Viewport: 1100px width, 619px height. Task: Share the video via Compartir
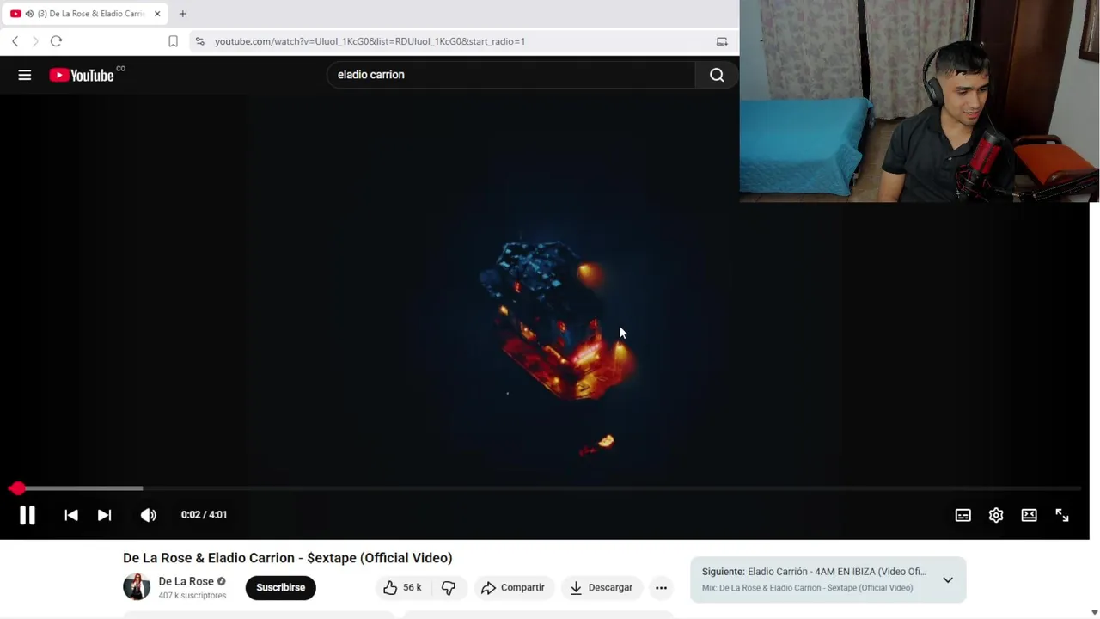tap(513, 587)
